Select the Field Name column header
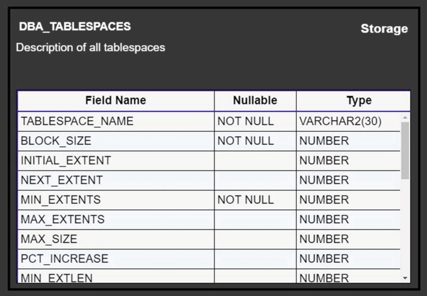 pyautogui.click(x=116, y=101)
